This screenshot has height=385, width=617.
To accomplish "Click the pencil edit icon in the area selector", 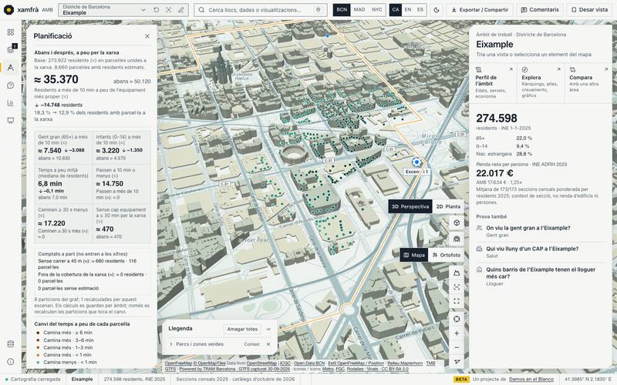I will (x=181, y=10).
